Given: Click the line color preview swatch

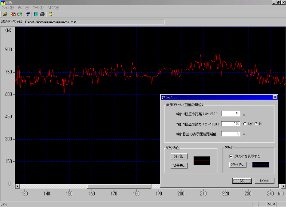Looking at the screenshot, I should point(202,161).
